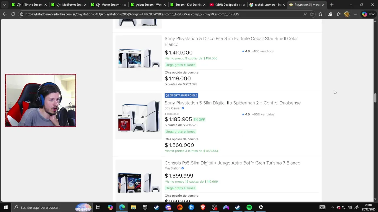Open the browser profile avatar

click(x=347, y=14)
